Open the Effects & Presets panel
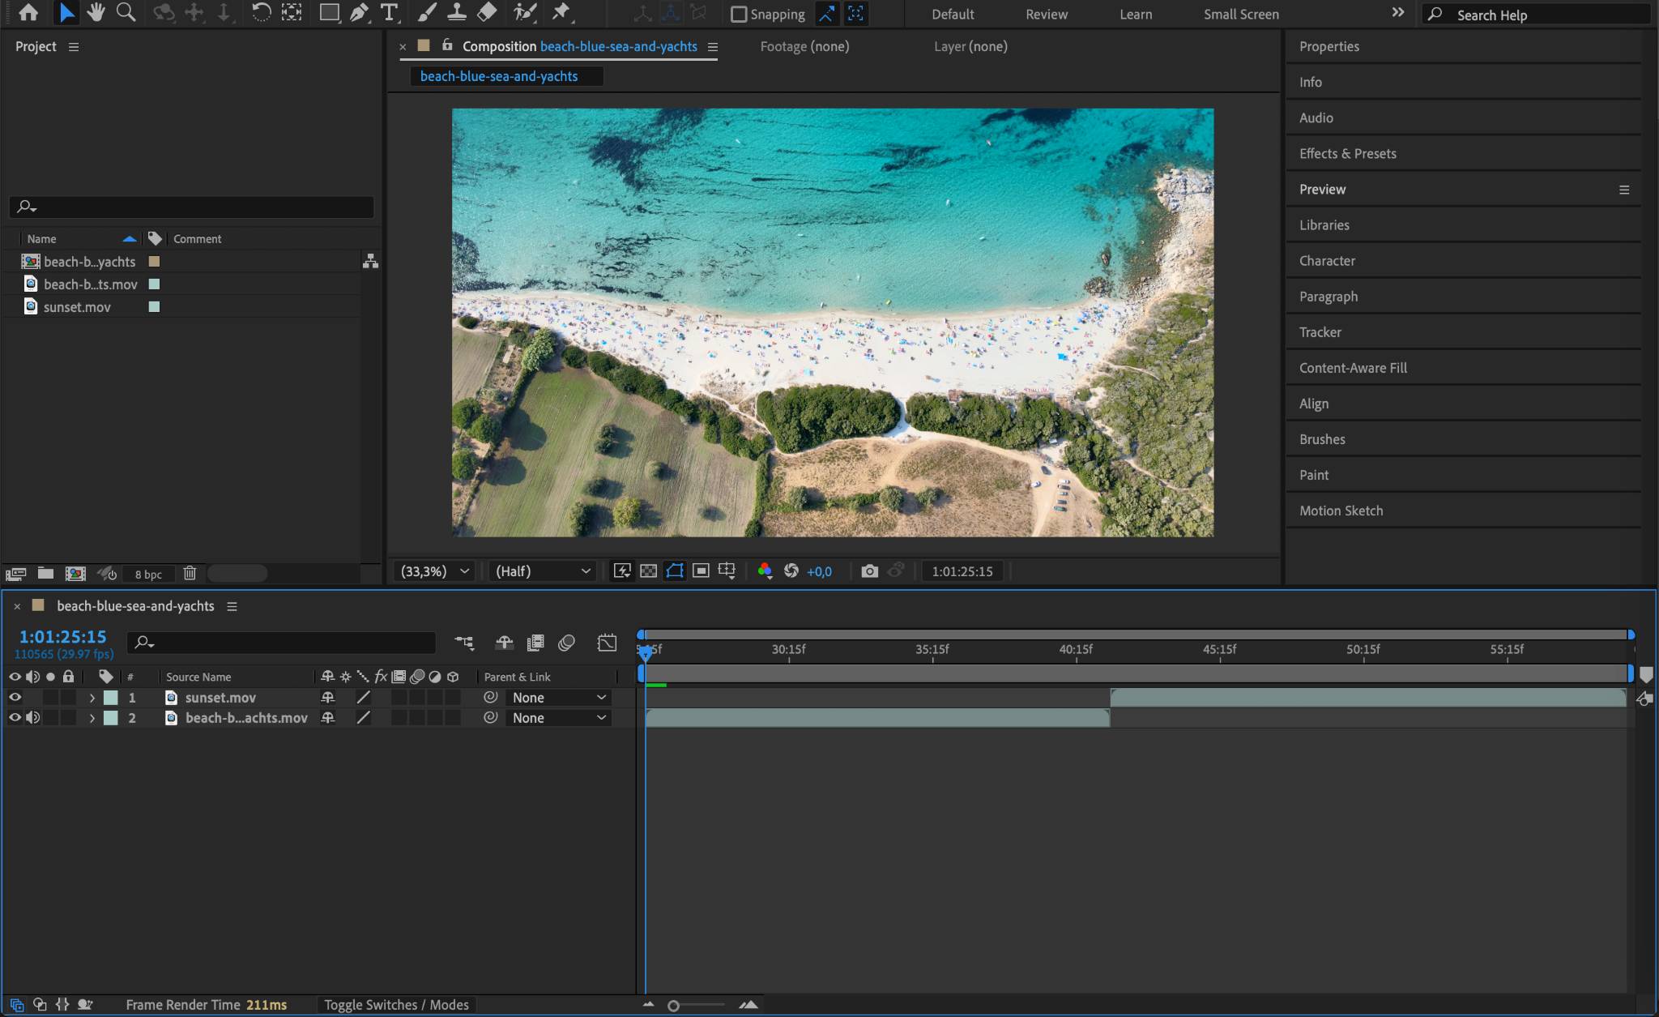Screen dimensions: 1659x1017 point(1347,153)
